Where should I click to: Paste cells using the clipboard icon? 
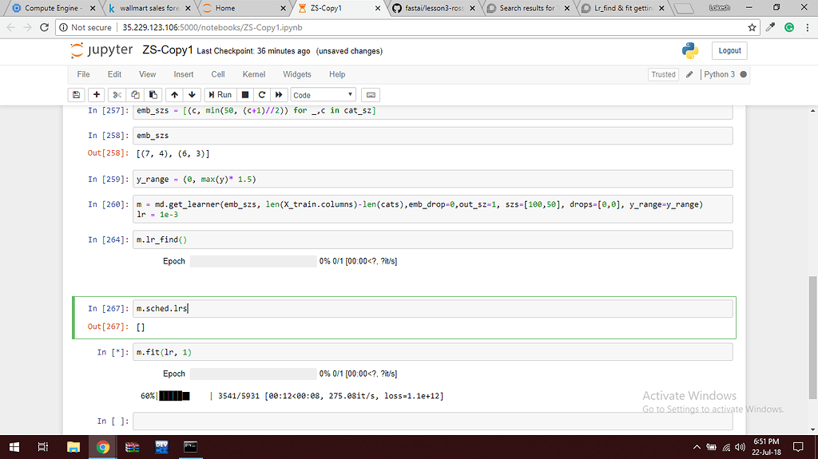click(x=154, y=94)
